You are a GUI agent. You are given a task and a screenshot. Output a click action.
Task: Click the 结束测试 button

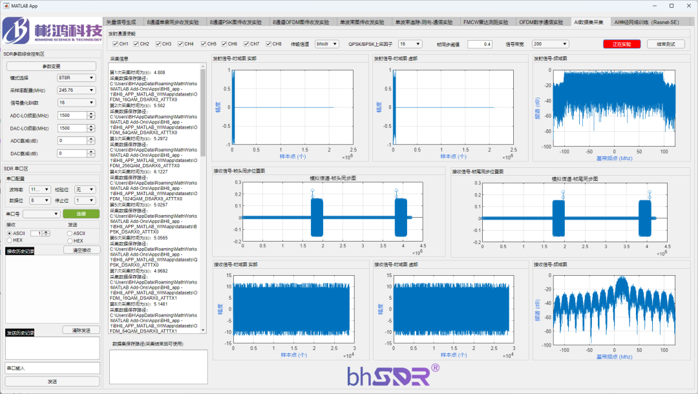click(665, 44)
